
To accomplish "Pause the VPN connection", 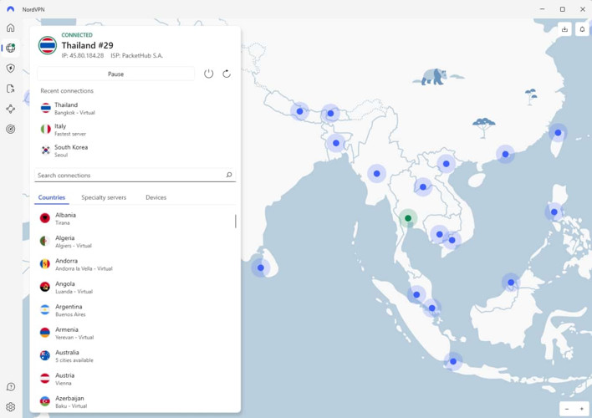I will point(116,74).
